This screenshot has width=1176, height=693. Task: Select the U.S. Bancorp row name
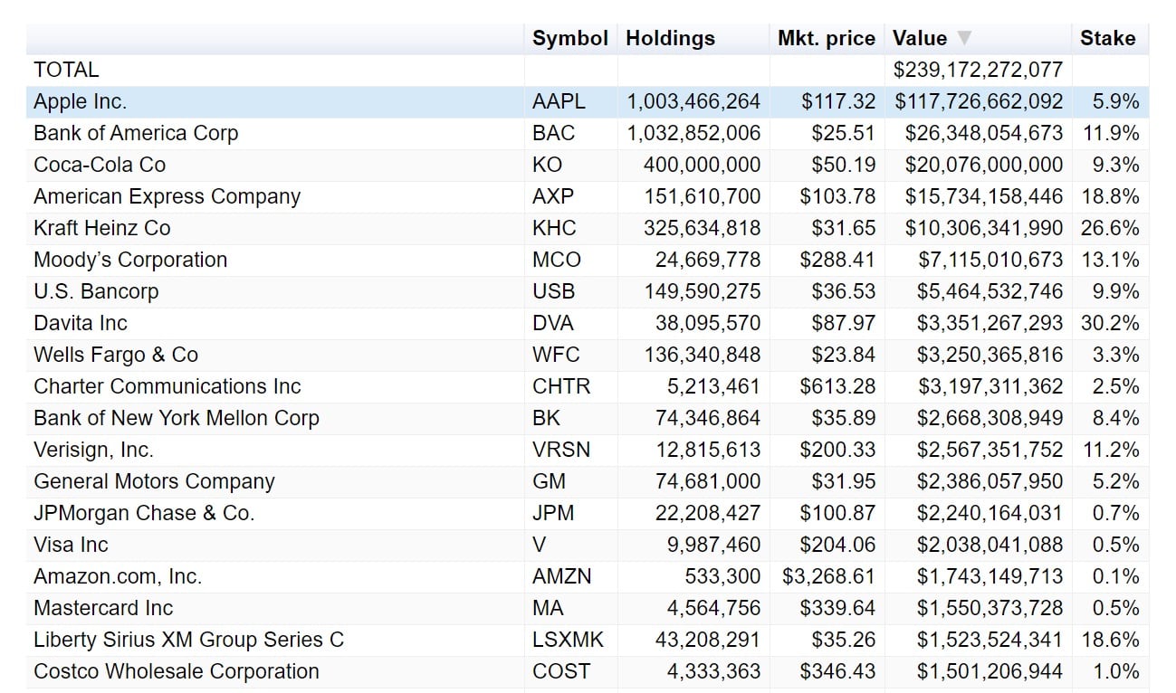coord(96,291)
